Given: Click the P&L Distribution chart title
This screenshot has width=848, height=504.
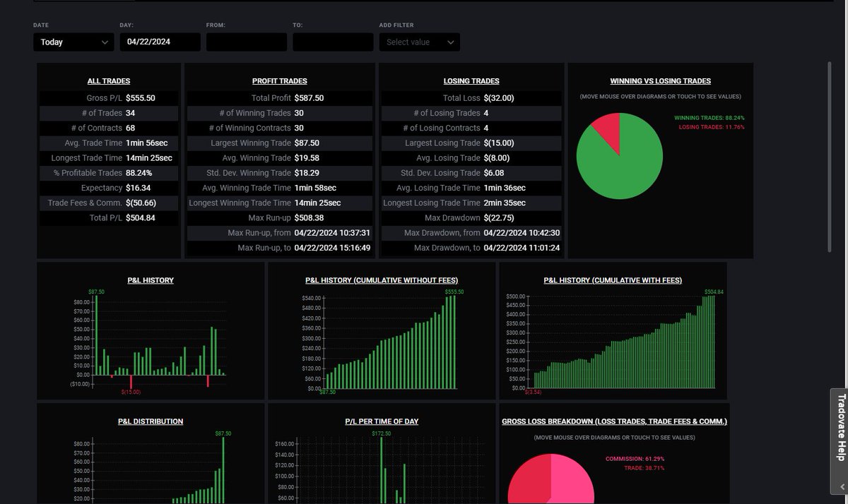Looking at the screenshot, I should click(x=151, y=421).
